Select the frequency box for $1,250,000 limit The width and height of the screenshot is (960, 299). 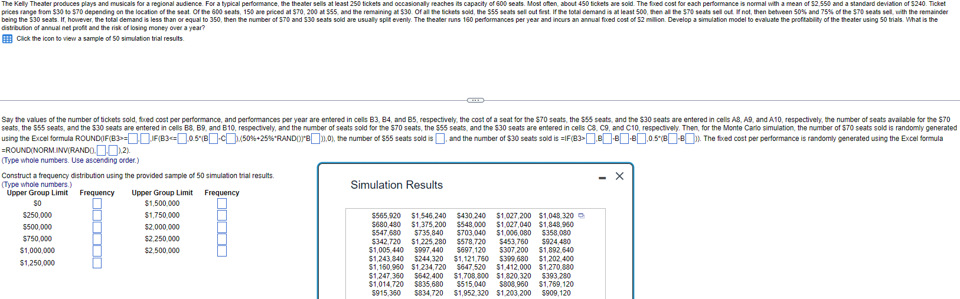[x=97, y=263]
